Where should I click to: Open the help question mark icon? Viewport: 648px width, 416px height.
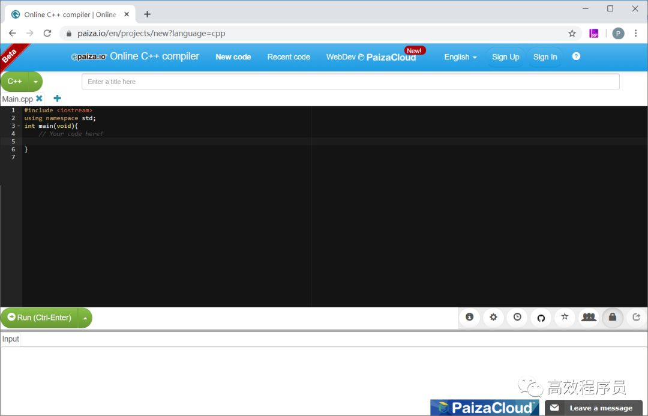[x=576, y=56]
